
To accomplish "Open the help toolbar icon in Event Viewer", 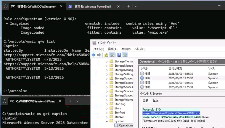I will [119, 55].
